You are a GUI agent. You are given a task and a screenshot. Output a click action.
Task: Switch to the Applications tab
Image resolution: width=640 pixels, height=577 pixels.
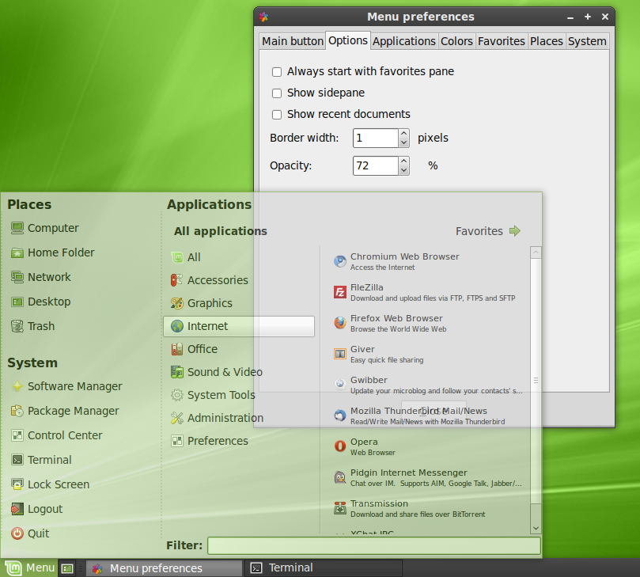tap(404, 41)
